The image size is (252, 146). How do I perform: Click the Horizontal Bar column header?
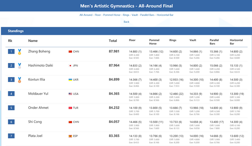236,42
